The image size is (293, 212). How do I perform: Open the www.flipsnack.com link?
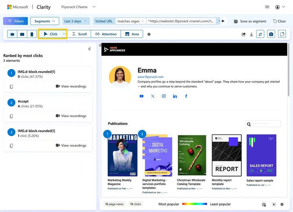click(151, 77)
